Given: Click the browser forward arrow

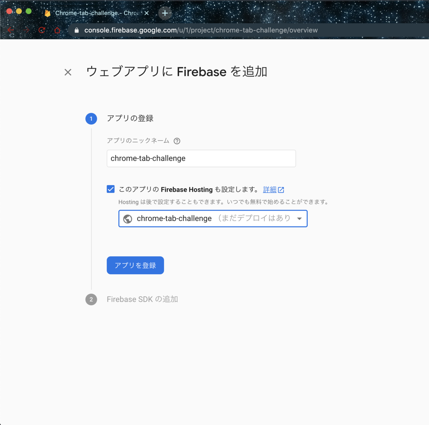Looking at the screenshot, I should coord(26,30).
